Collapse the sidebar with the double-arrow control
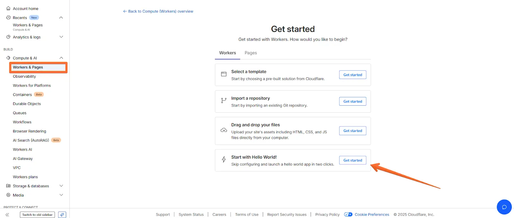The width and height of the screenshot is (514, 218). pos(7,214)
